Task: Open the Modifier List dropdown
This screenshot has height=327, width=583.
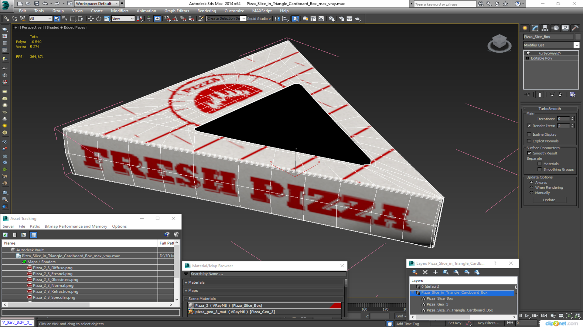Action: click(x=576, y=45)
